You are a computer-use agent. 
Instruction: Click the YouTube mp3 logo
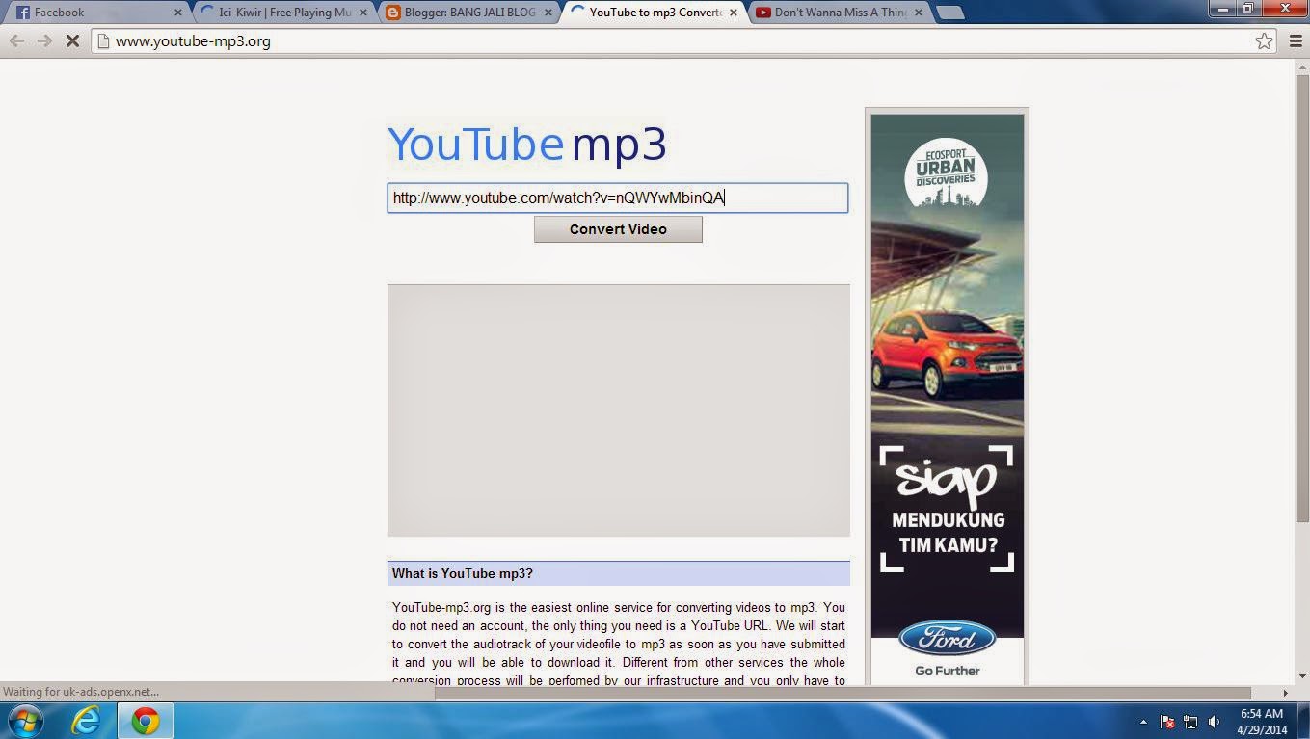pyautogui.click(x=527, y=145)
